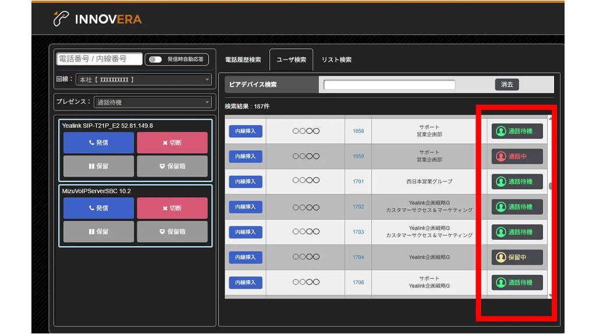Click the yellow 保留中 status icon for 1704
The width and height of the screenshot is (596, 334).
pyautogui.click(x=501, y=257)
